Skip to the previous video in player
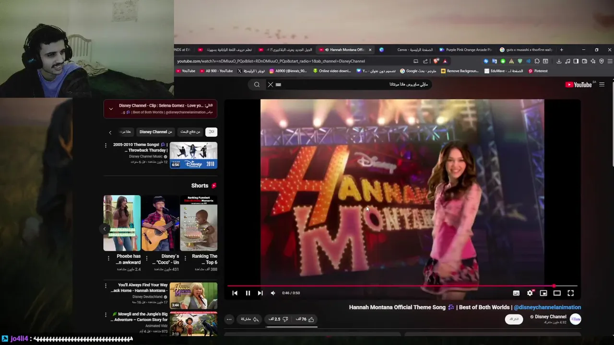Image resolution: width=614 pixels, height=345 pixels. pos(235,293)
